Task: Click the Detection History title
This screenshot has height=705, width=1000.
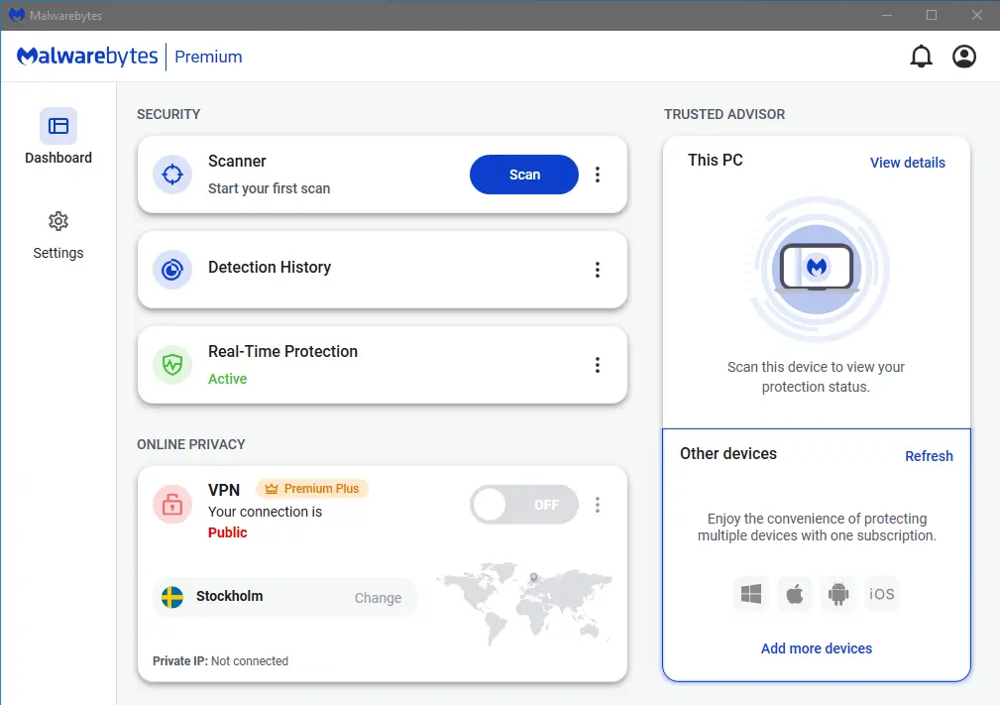Action: [x=270, y=268]
